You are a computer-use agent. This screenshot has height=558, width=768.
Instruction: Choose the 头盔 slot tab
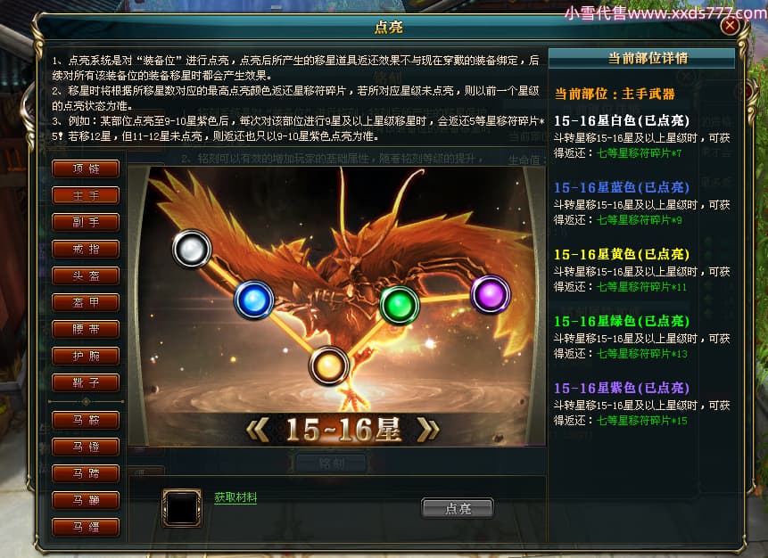(x=86, y=275)
